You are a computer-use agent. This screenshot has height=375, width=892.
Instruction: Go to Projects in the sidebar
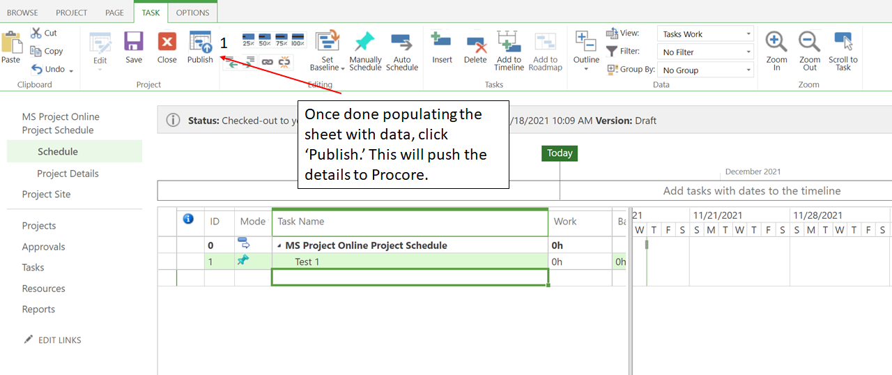click(39, 226)
